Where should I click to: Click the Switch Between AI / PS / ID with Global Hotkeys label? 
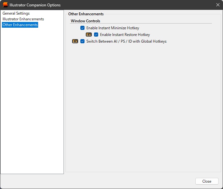[x=126, y=41]
